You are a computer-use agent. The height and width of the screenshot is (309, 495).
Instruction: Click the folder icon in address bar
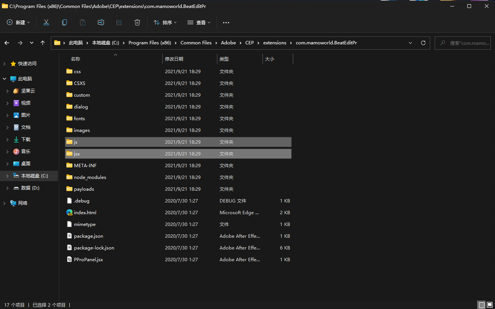coord(57,43)
